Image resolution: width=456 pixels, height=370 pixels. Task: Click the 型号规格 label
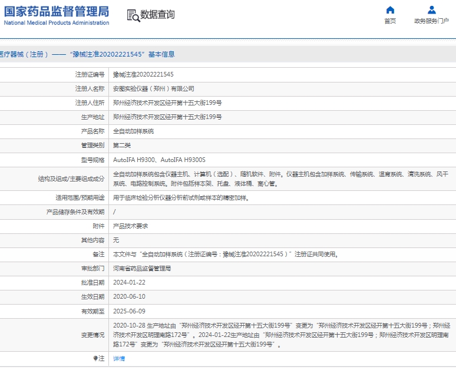[x=92, y=160]
